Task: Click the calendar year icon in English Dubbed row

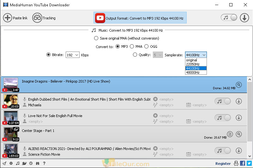Action: (x=189, y=105)
